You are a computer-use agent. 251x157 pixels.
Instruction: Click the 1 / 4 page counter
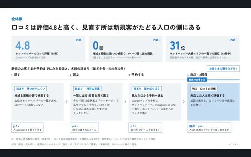coord(234,144)
